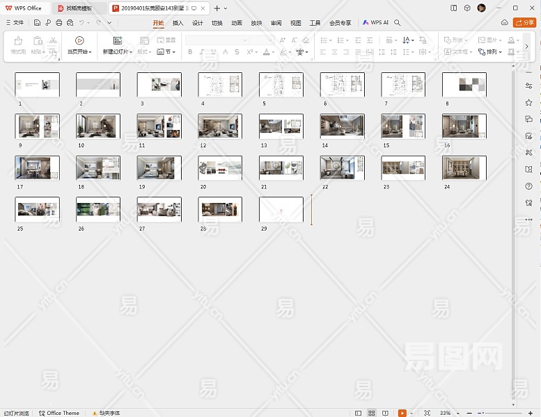Open the properties settings icon in right sidebar
This screenshot has height=417, width=541.
(x=529, y=85)
